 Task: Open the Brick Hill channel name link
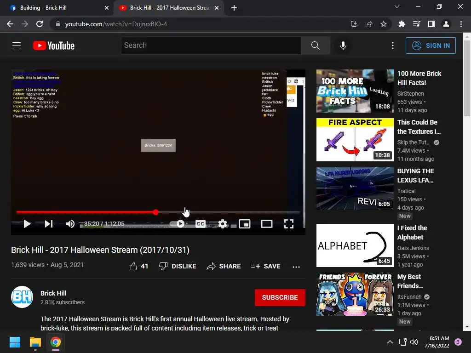click(53, 293)
